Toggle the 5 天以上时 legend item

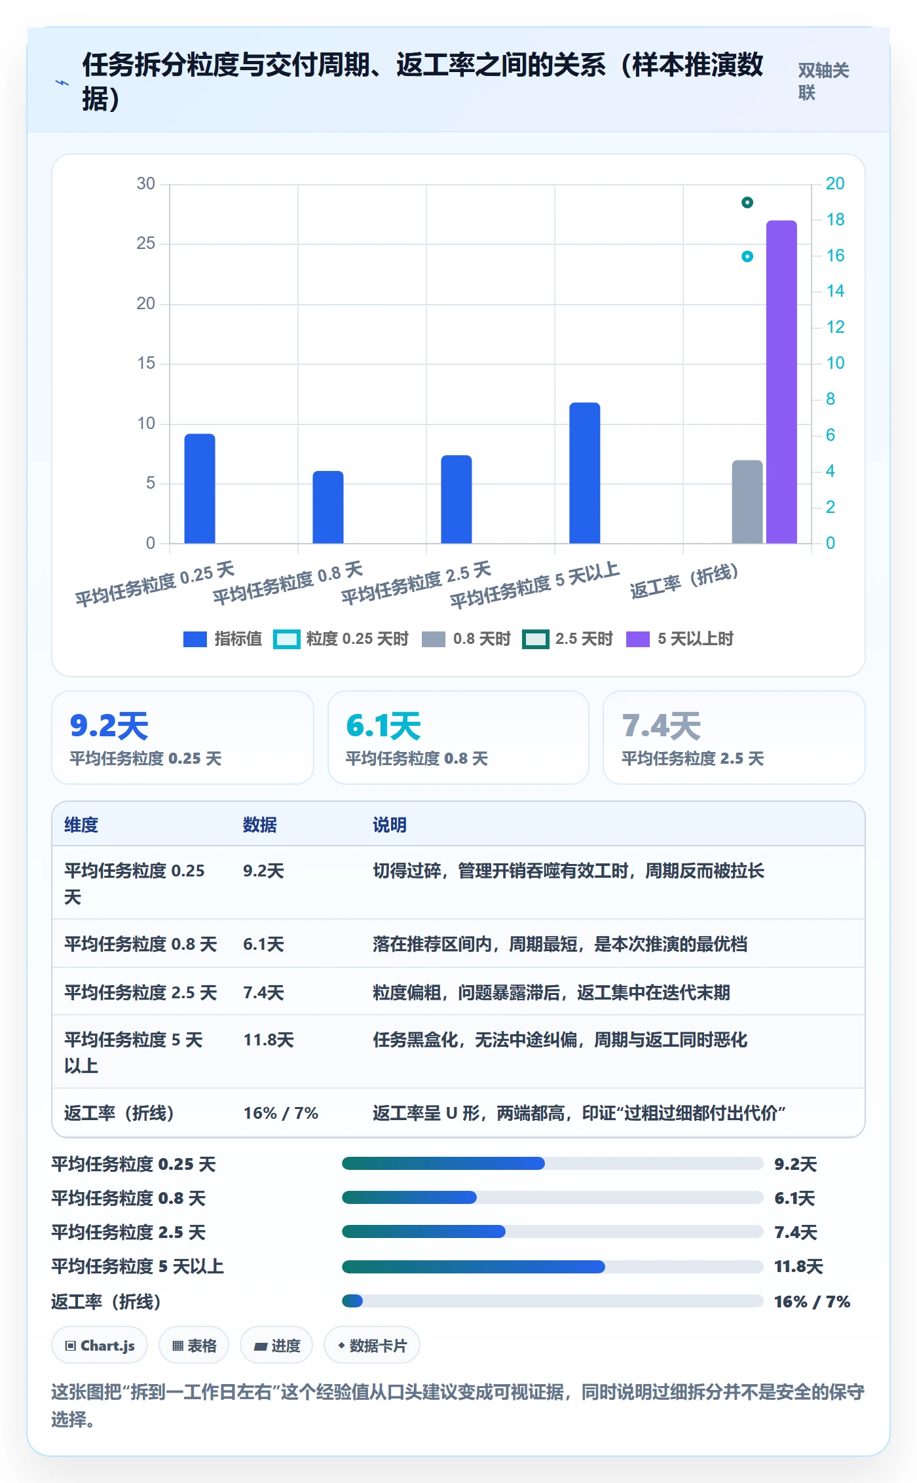[680, 639]
